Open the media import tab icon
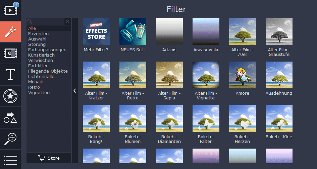Image resolution: width=317 pixels, height=169 pixels. [10, 10]
